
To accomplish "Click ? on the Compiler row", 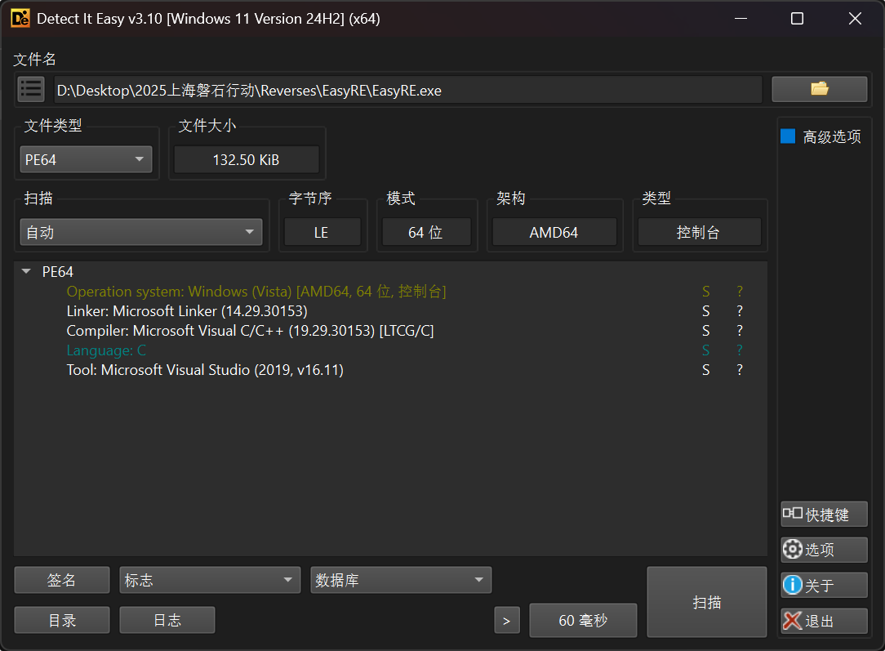I will tap(740, 330).
